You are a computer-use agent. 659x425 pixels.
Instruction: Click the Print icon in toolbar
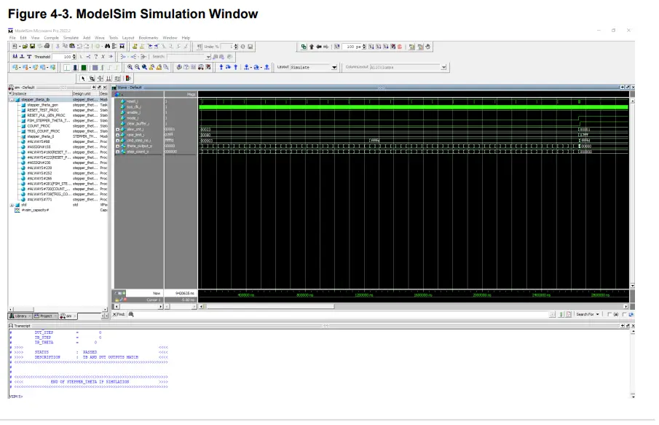point(47,46)
